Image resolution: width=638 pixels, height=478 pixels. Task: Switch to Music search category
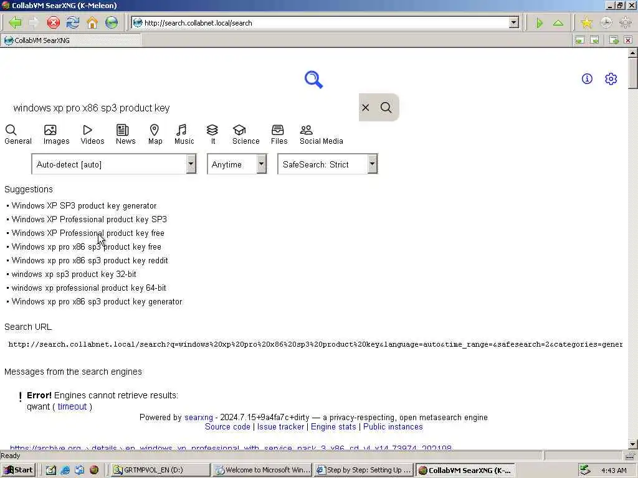click(184, 134)
